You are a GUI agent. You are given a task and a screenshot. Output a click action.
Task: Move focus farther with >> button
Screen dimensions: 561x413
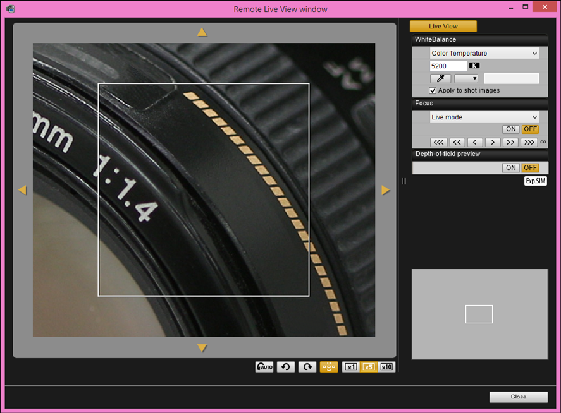(510, 142)
